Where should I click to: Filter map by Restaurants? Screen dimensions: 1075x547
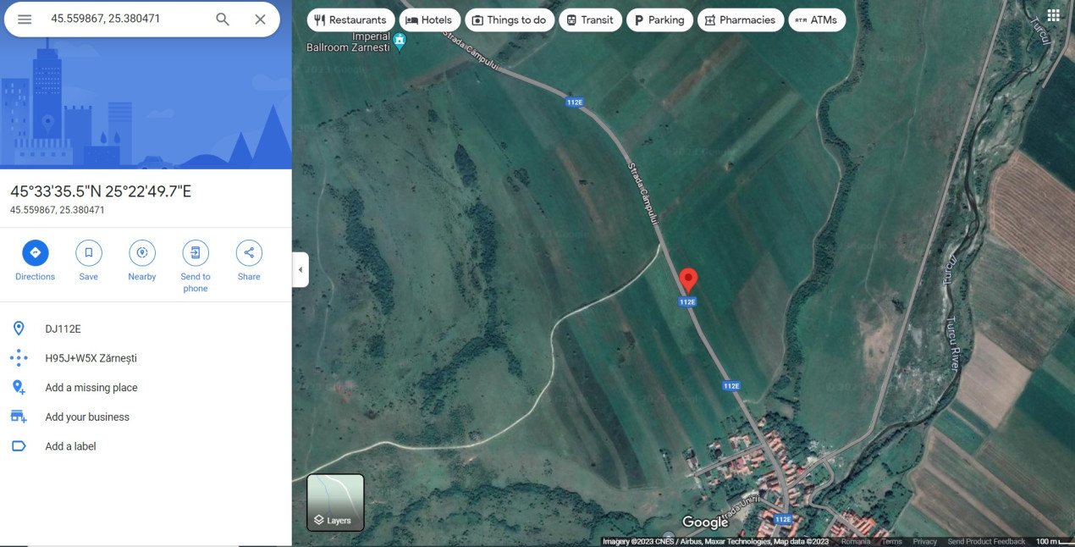tap(350, 19)
